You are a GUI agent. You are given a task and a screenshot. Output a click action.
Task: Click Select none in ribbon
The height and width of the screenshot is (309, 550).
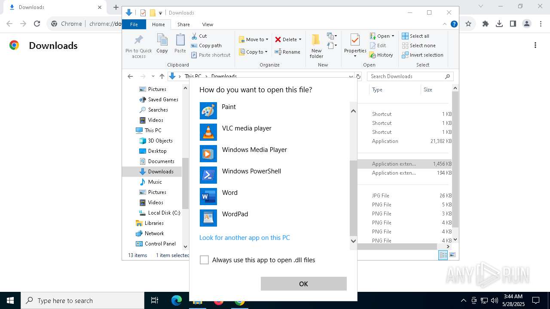click(x=419, y=45)
